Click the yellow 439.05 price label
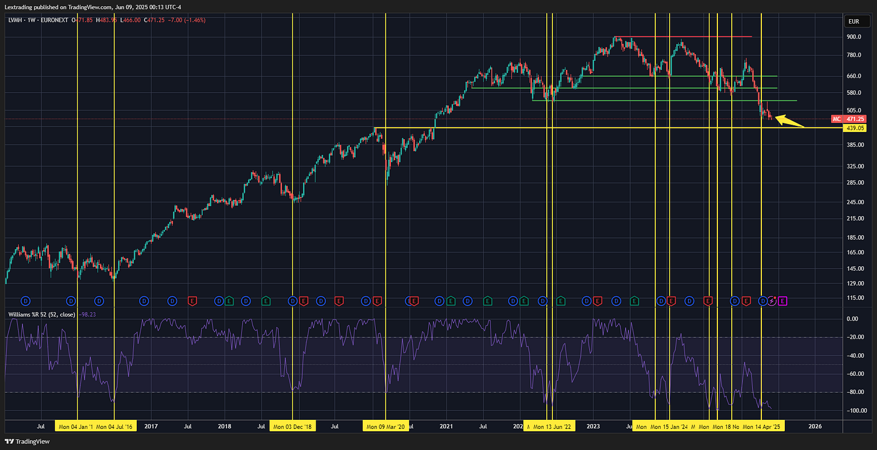This screenshot has height=450, width=877. pyautogui.click(x=855, y=128)
